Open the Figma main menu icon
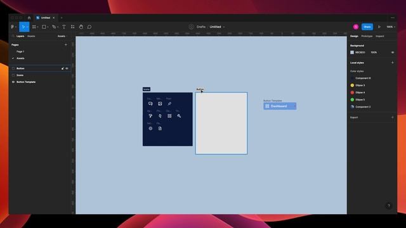This screenshot has width=406, height=228. pyautogui.click(x=13, y=27)
